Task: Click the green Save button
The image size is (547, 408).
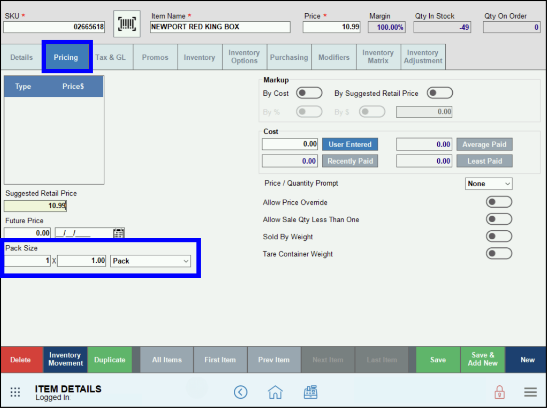Action: point(438,359)
